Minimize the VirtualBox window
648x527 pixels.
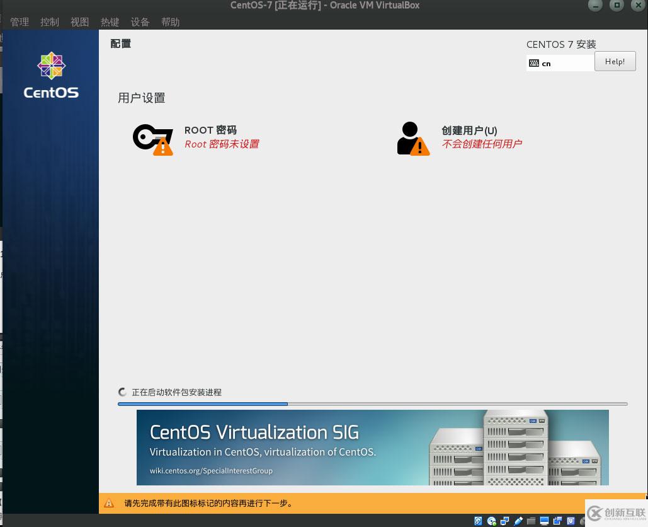595,6
